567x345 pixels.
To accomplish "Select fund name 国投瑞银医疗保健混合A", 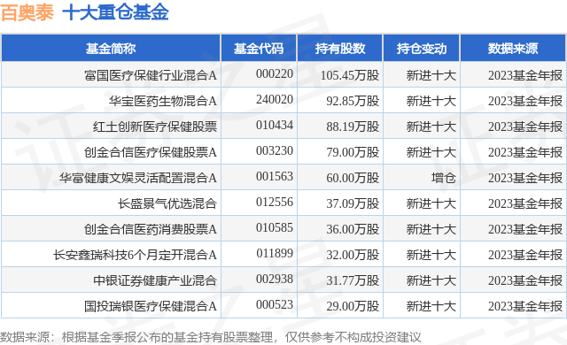I will (x=151, y=306).
